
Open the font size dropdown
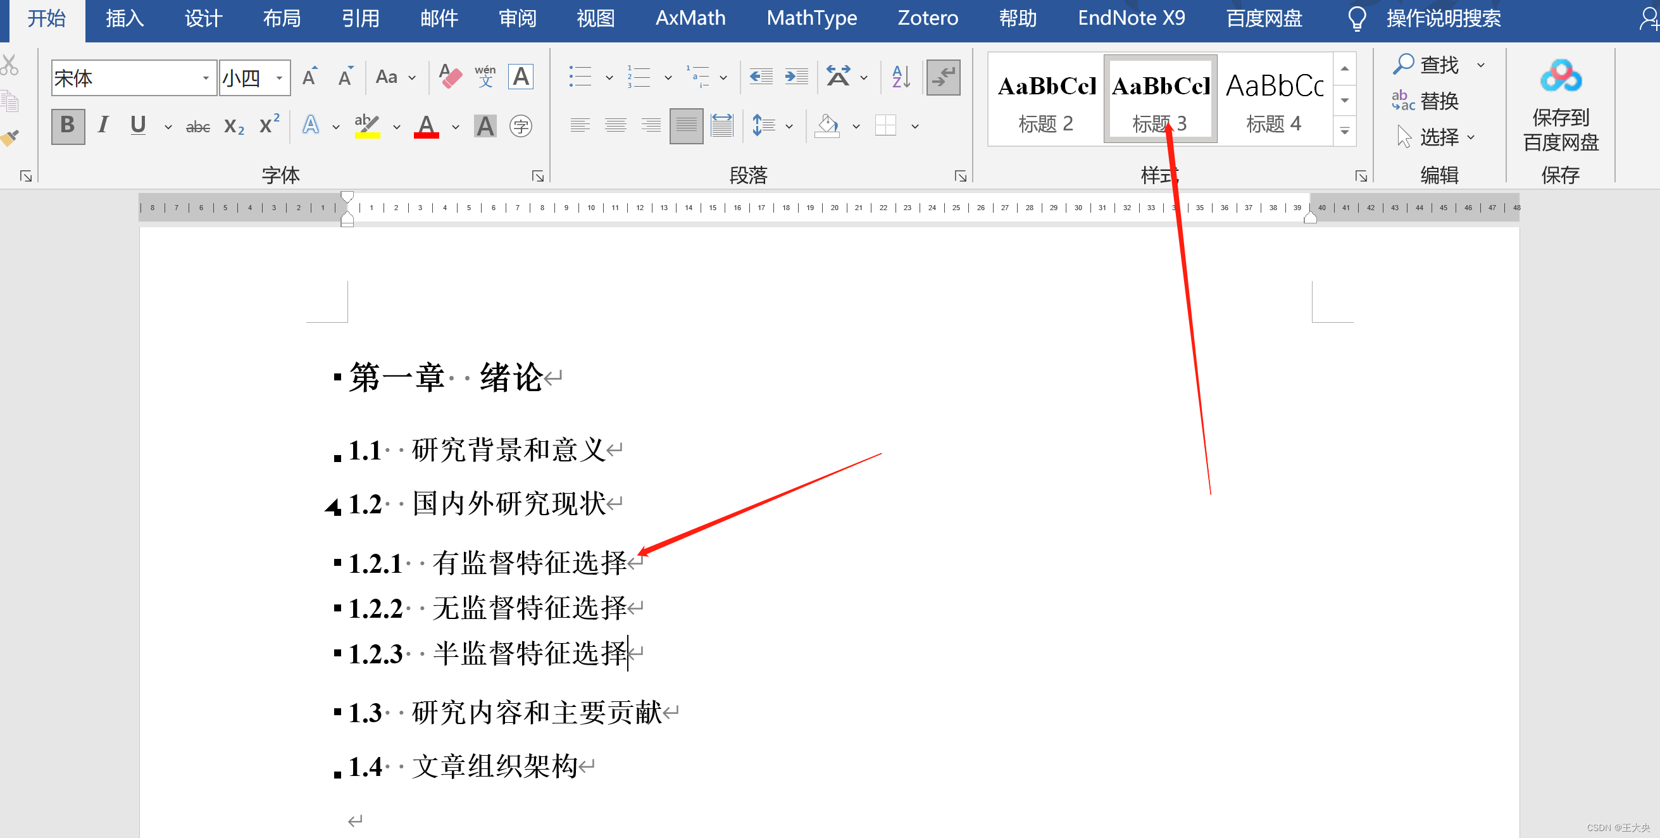coord(280,78)
